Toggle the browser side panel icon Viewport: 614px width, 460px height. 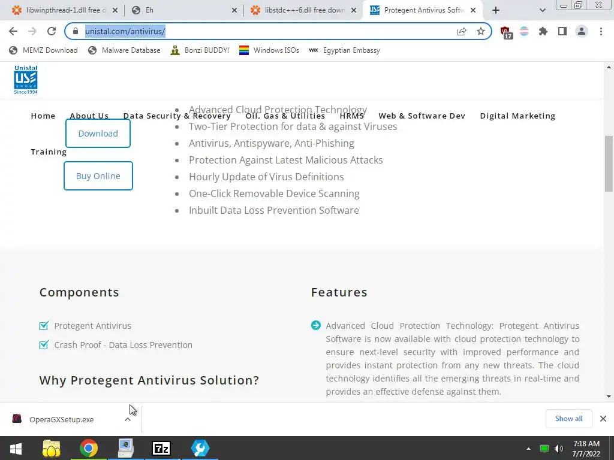tap(562, 31)
